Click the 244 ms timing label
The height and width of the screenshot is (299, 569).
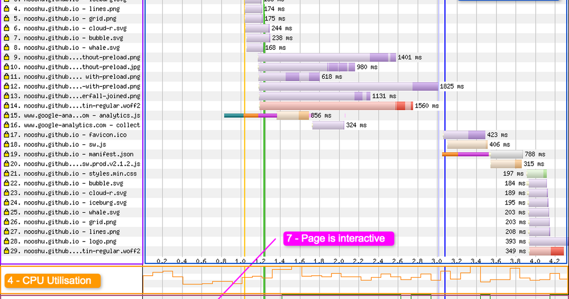(282, 28)
